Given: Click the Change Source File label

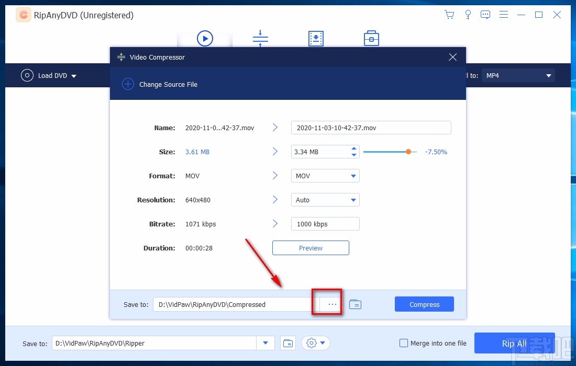Looking at the screenshot, I should 168,84.
